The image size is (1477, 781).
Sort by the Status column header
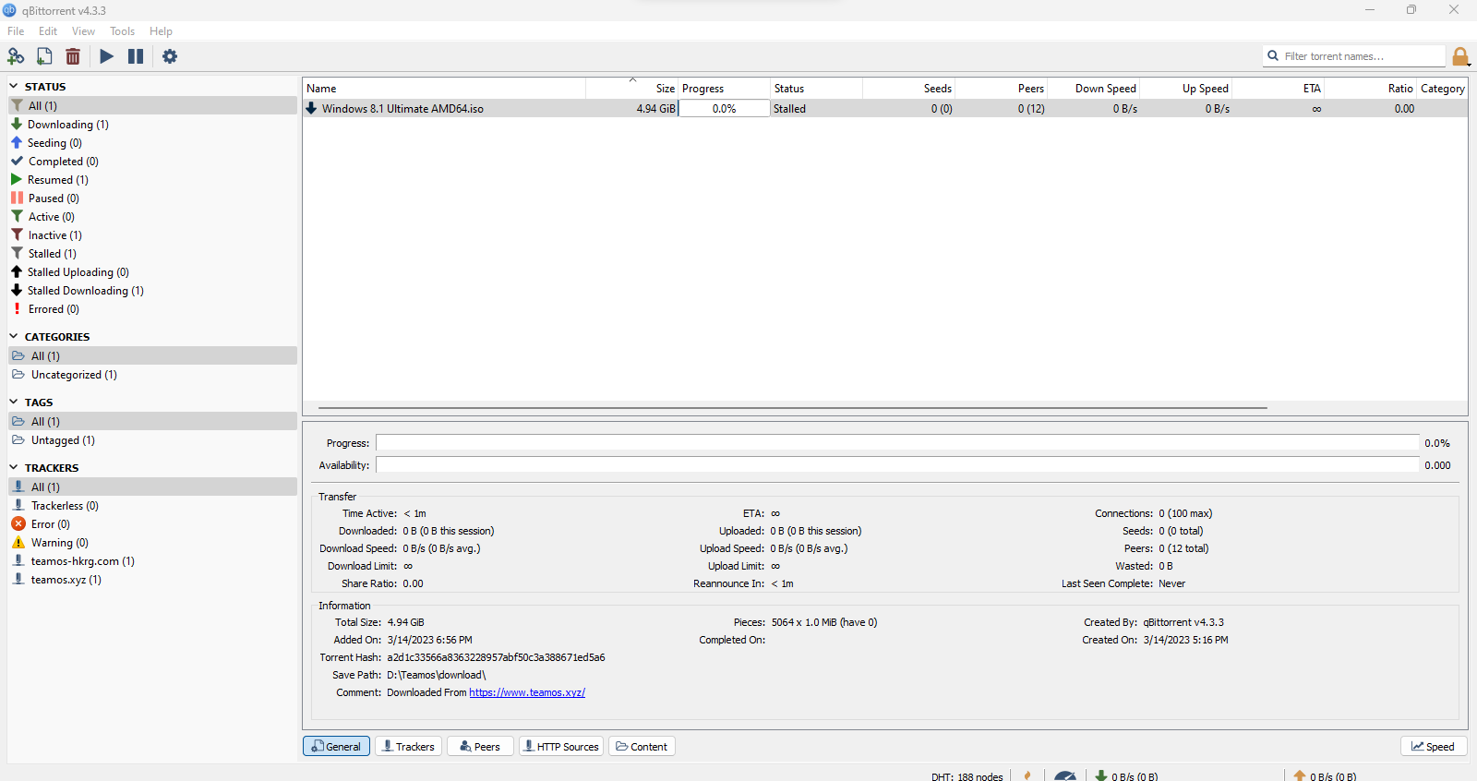tap(817, 89)
